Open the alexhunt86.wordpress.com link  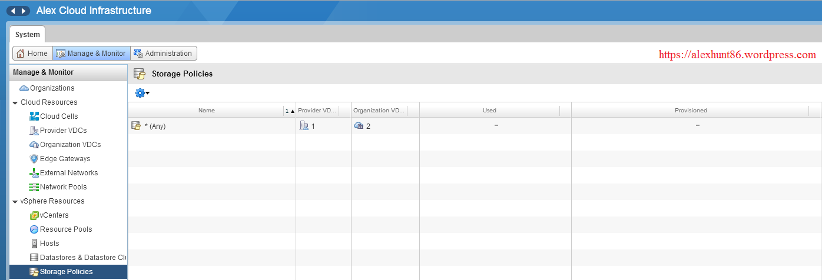click(737, 55)
